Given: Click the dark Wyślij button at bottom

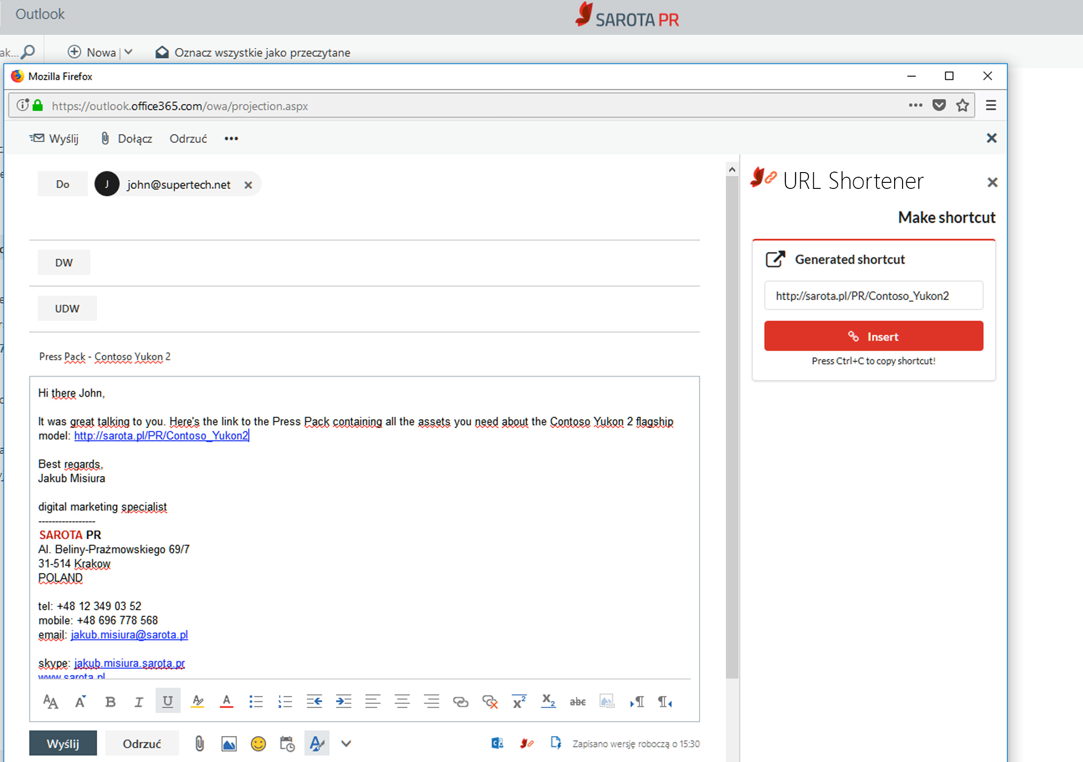Looking at the screenshot, I should pos(63,743).
